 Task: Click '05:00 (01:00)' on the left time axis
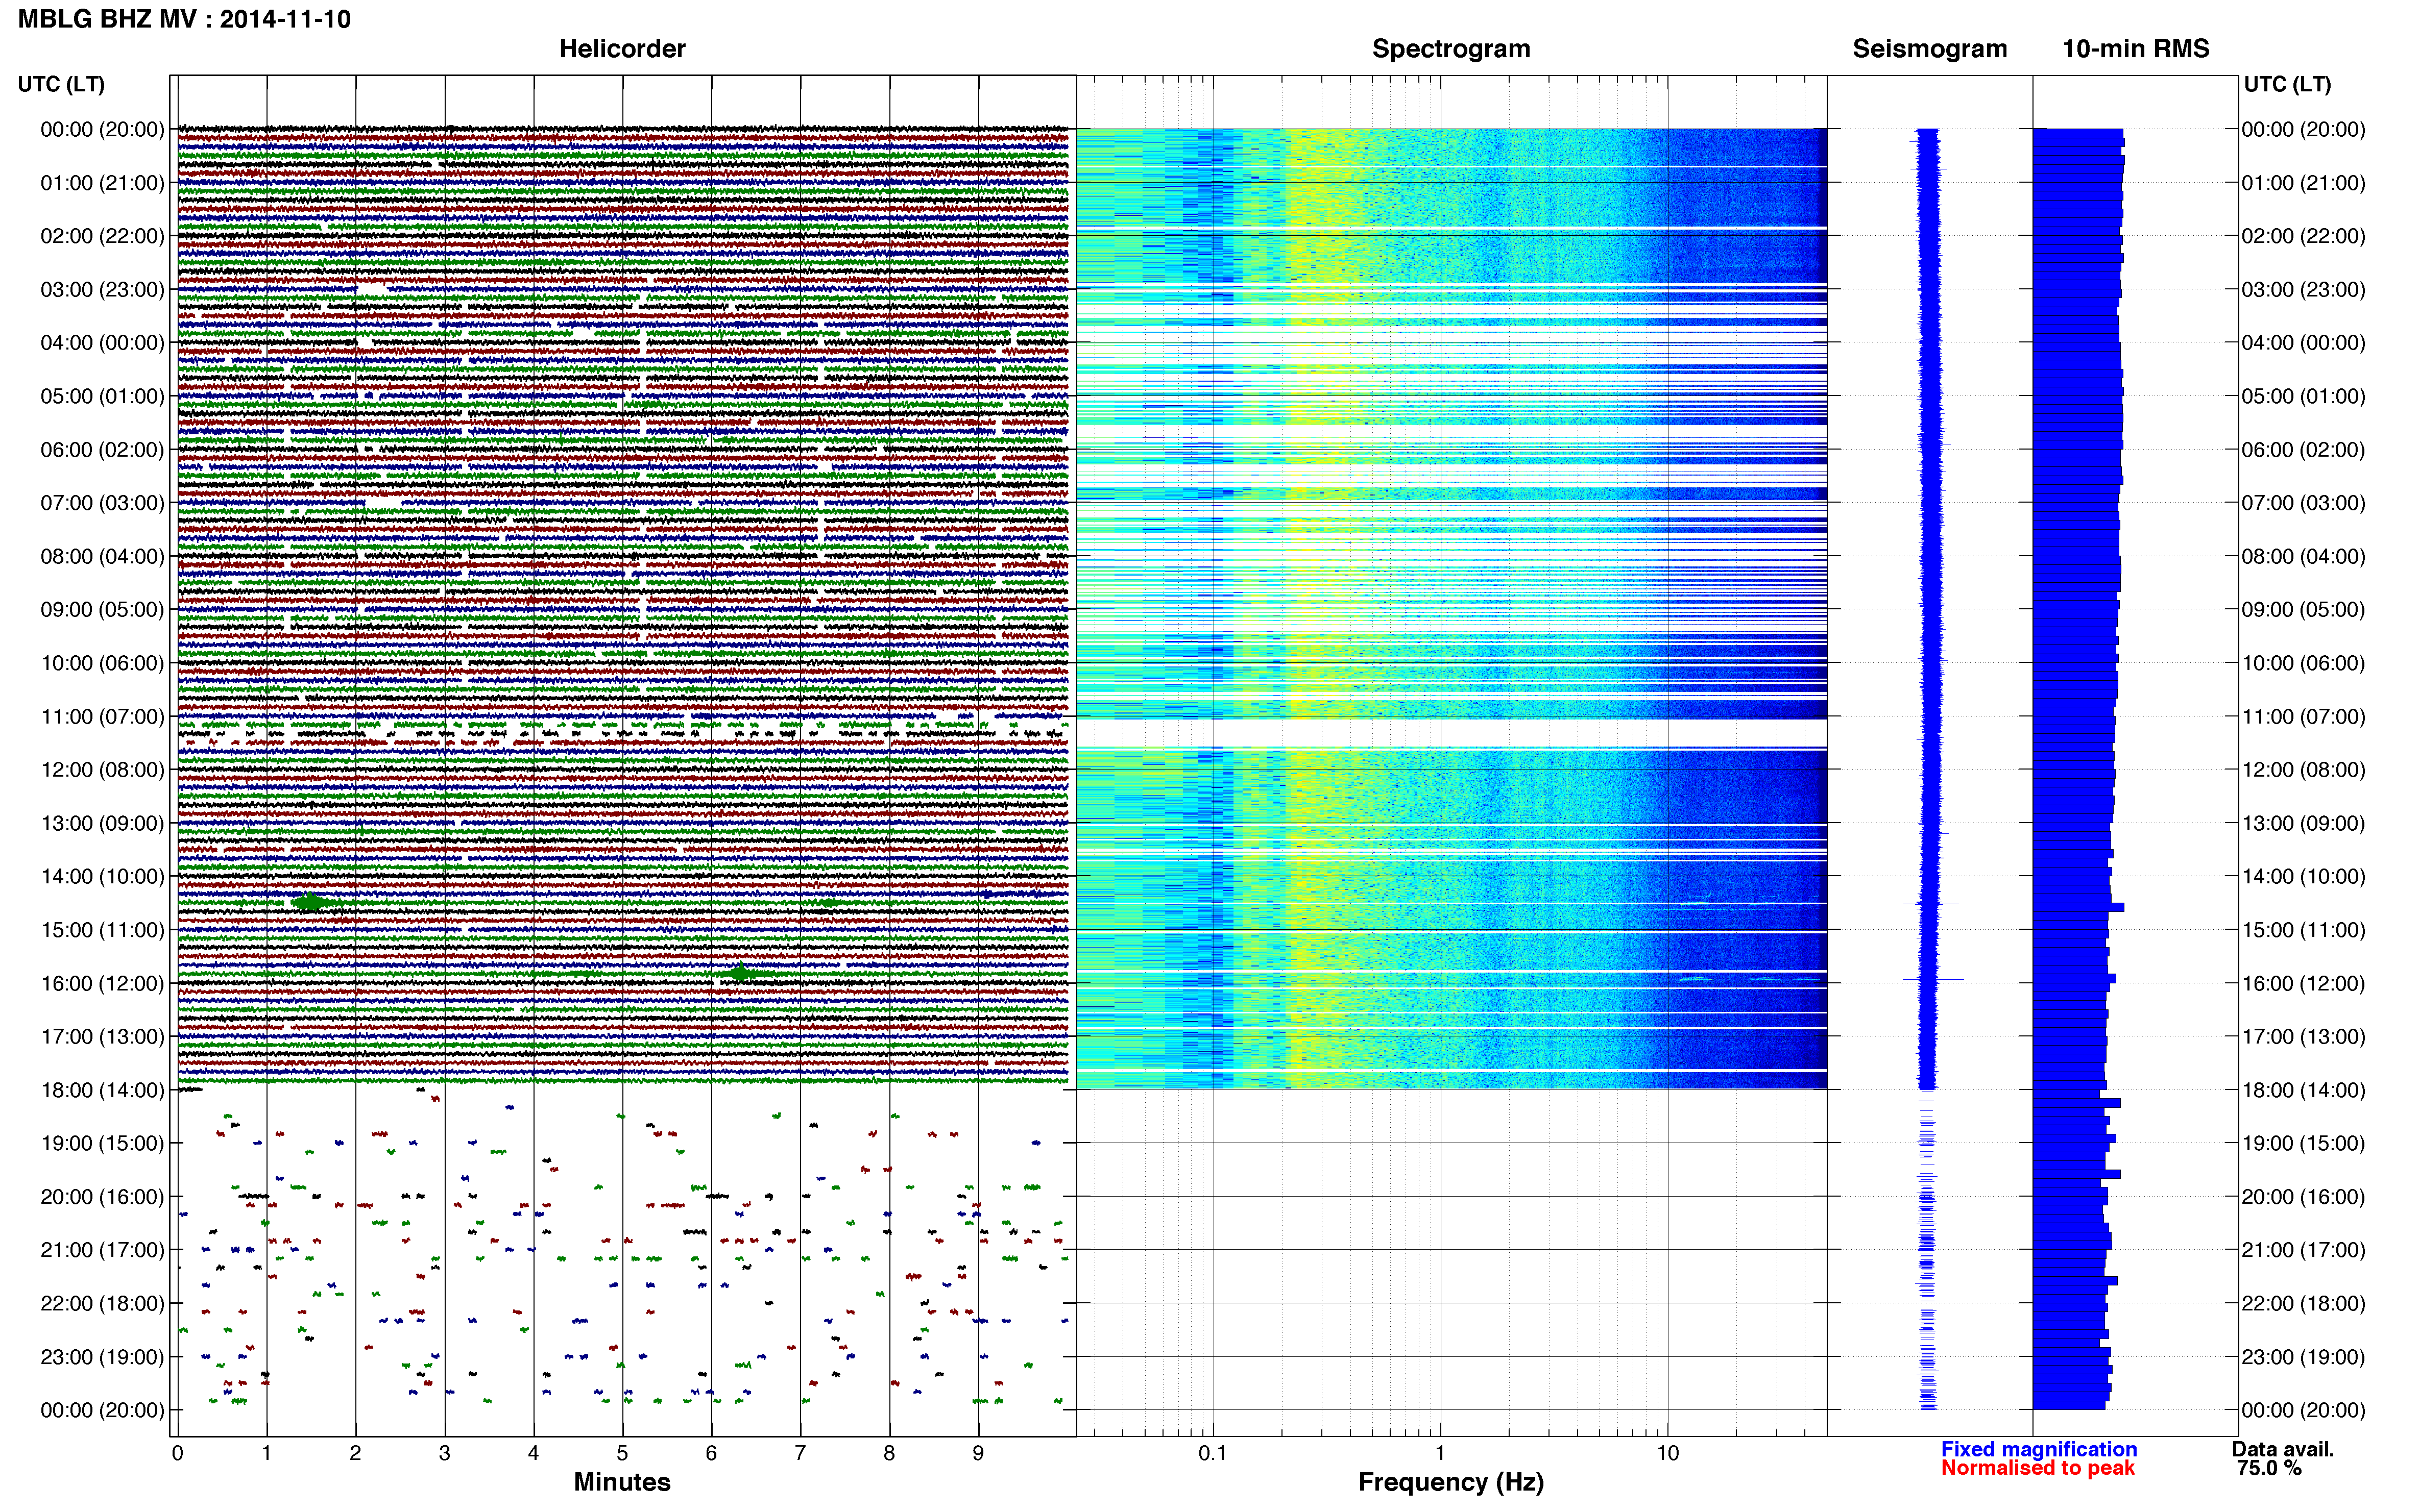click(x=102, y=396)
